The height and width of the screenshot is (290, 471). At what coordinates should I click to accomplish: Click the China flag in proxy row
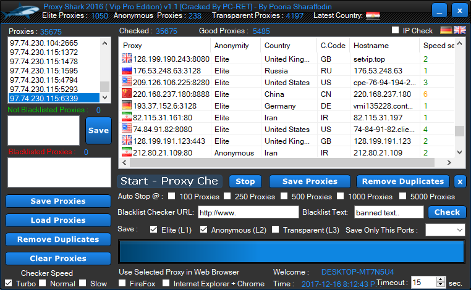click(127, 94)
